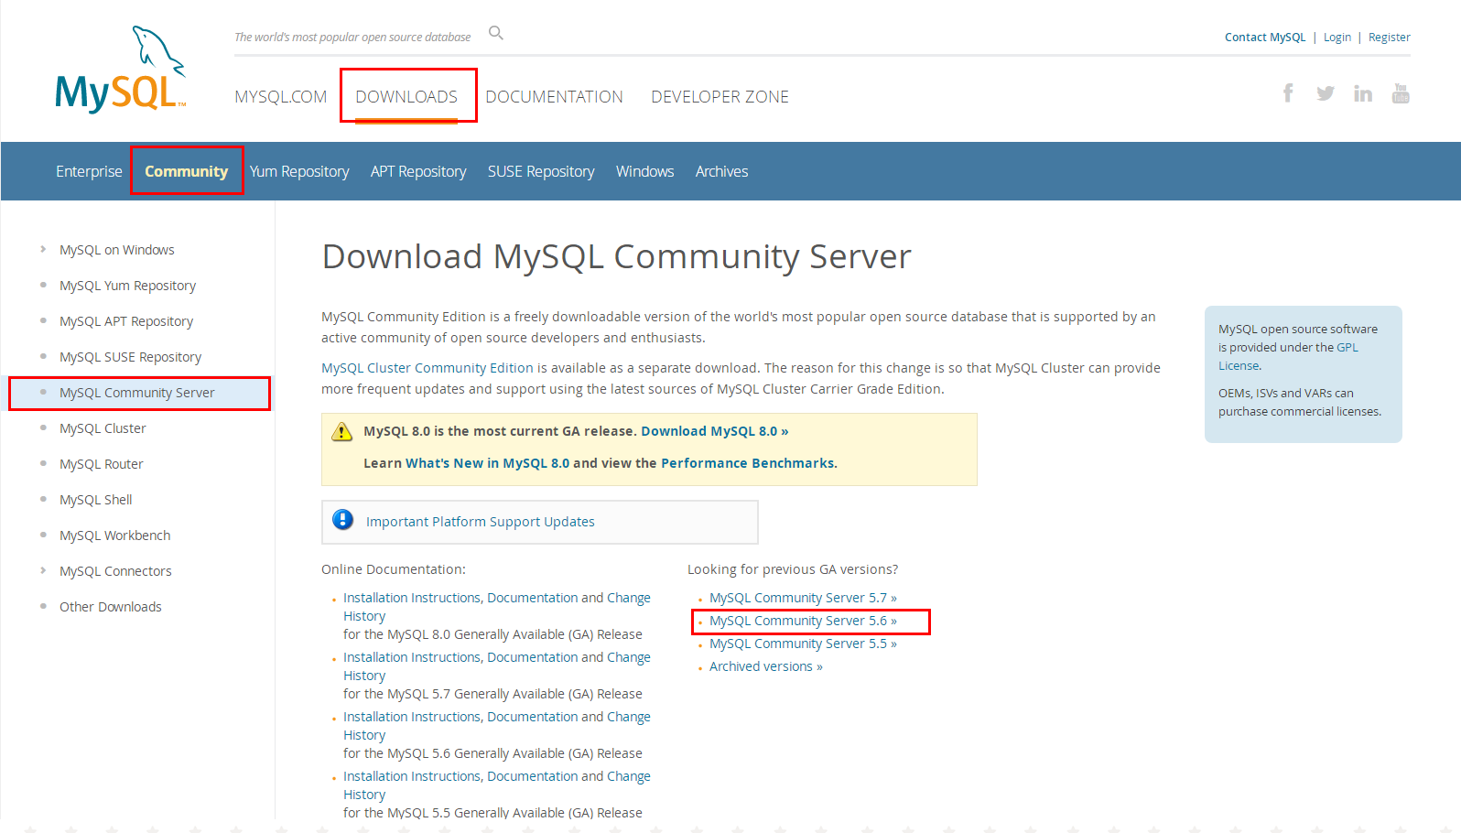Open MySQL Shell sidebar item
The image size is (1461, 833).
point(96,500)
